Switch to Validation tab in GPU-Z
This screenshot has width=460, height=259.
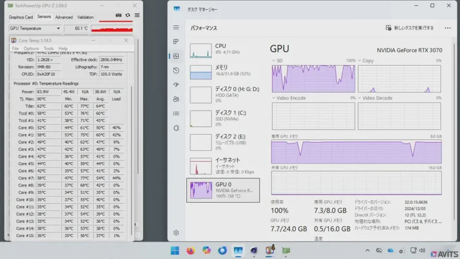coord(85,17)
